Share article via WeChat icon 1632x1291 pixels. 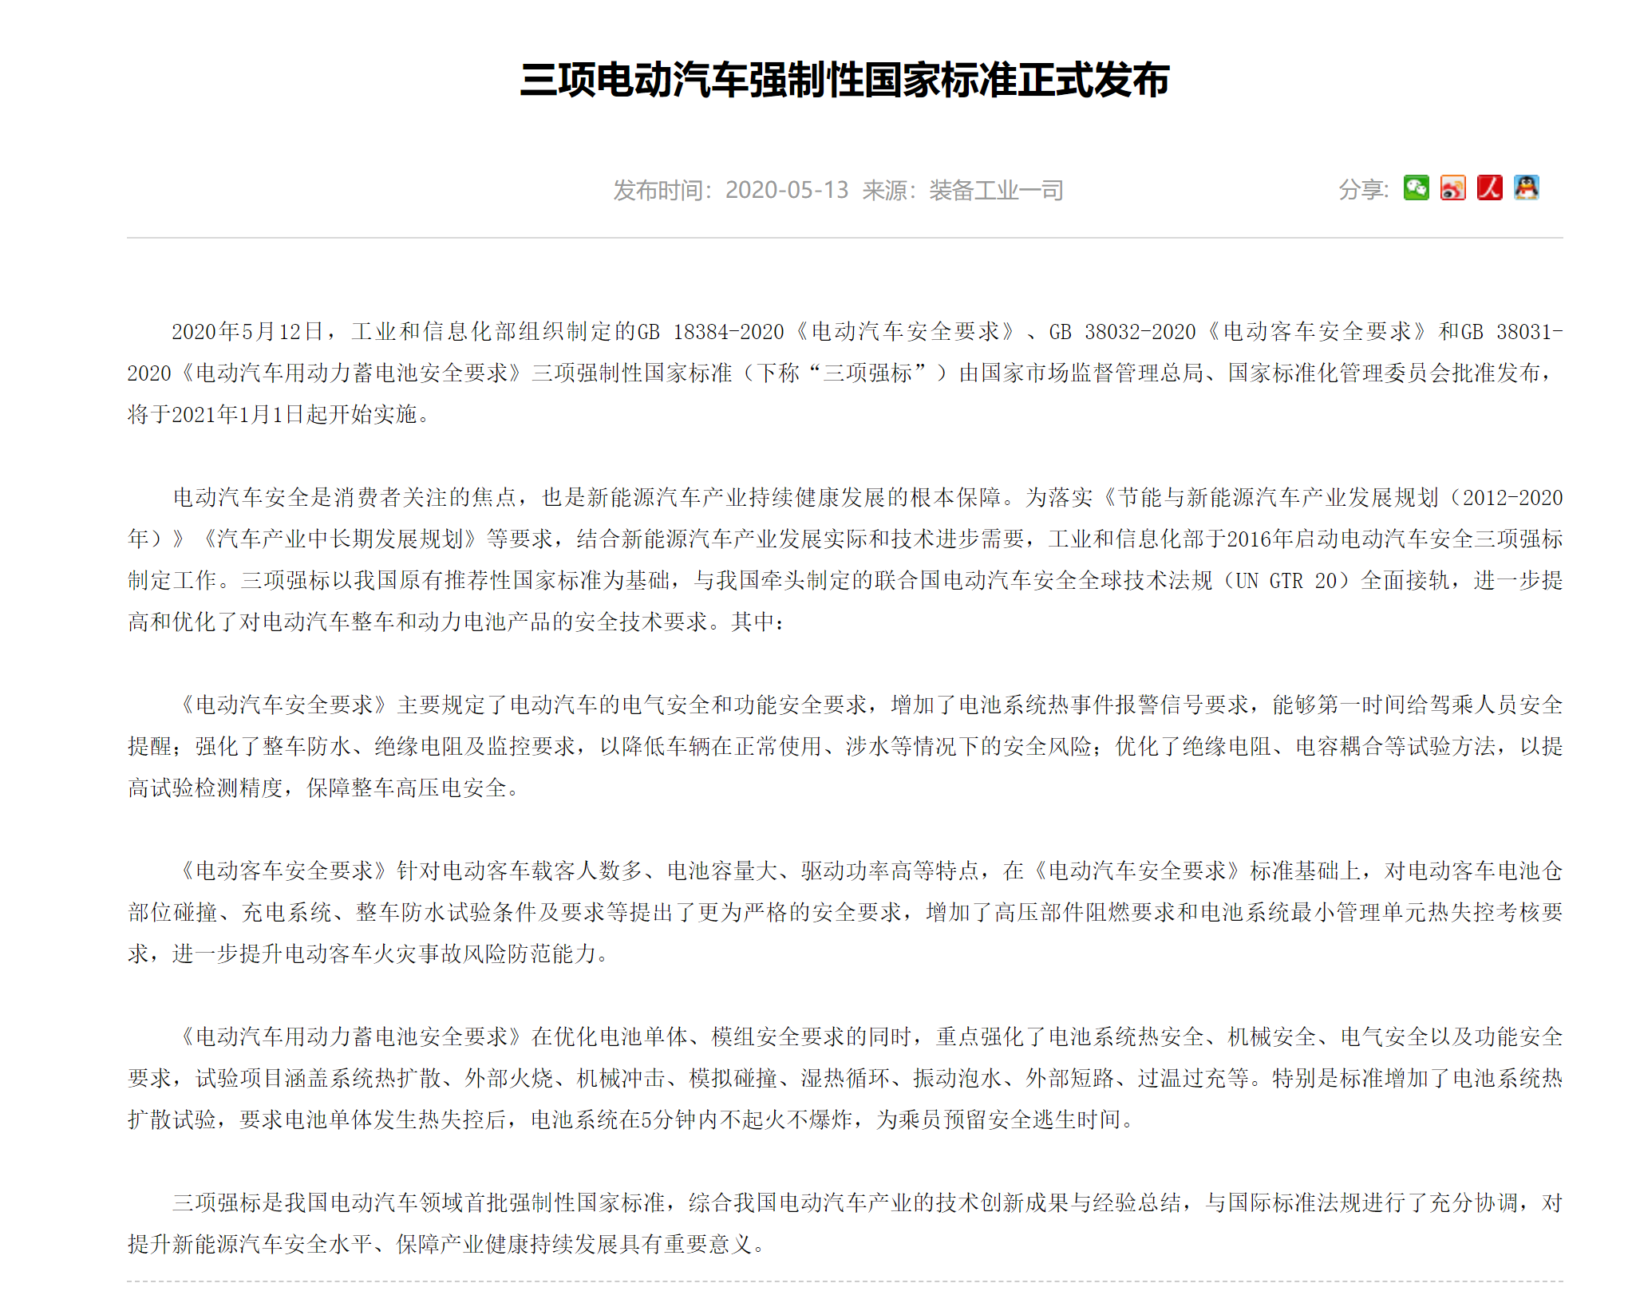pyautogui.click(x=1416, y=188)
